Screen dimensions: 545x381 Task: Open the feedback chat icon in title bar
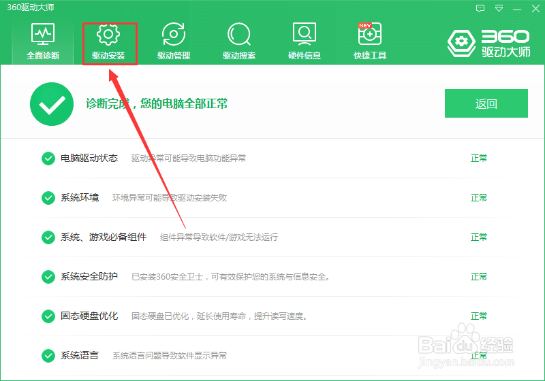coord(480,8)
